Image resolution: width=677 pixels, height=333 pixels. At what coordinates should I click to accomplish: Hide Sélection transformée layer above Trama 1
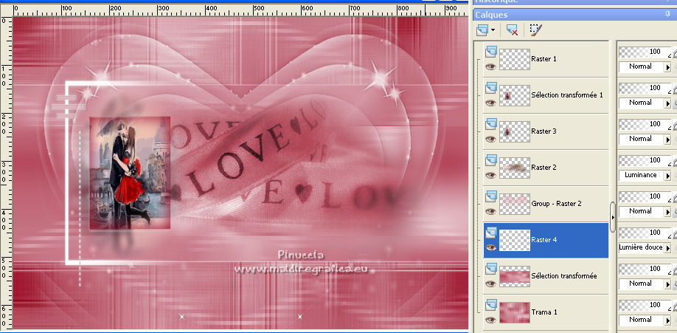(490, 284)
